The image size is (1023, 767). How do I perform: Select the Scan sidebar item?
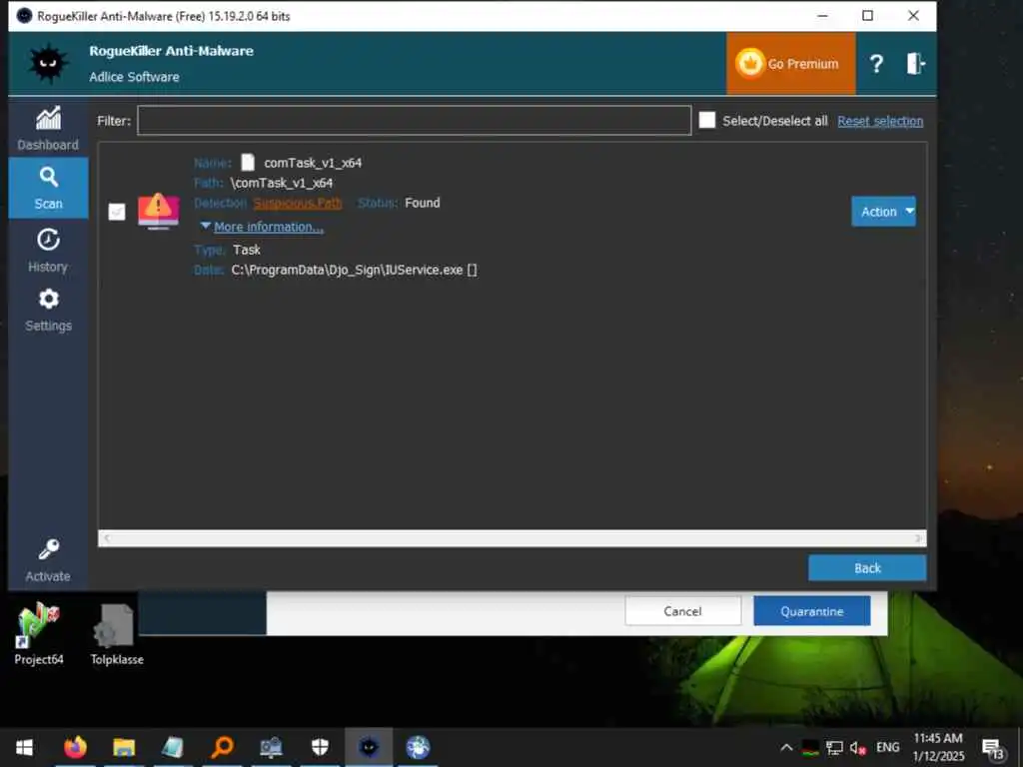click(48, 188)
